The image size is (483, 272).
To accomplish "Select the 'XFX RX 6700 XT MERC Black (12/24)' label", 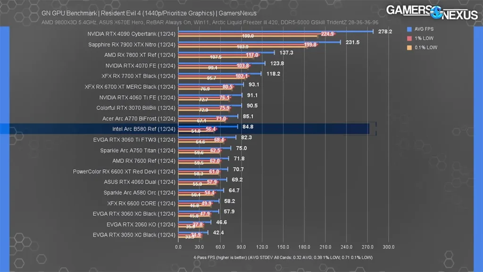I will pyautogui.click(x=130, y=87).
